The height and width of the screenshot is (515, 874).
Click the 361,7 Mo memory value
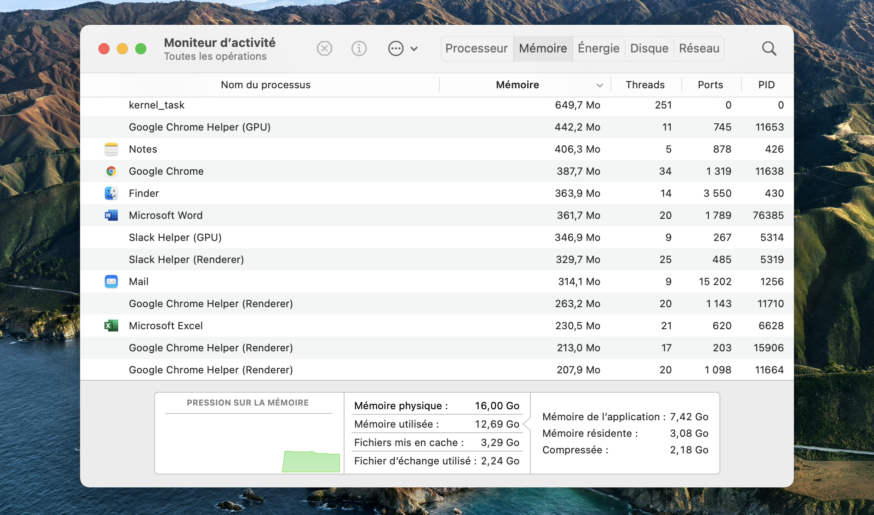coord(578,215)
